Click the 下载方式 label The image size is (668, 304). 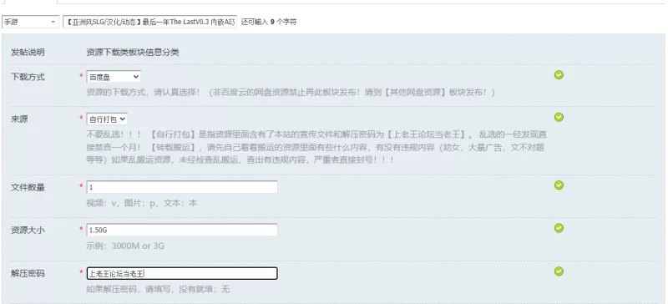pos(28,77)
